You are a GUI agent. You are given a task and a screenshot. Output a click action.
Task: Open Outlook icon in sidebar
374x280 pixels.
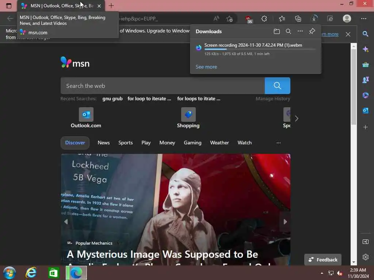365,110
